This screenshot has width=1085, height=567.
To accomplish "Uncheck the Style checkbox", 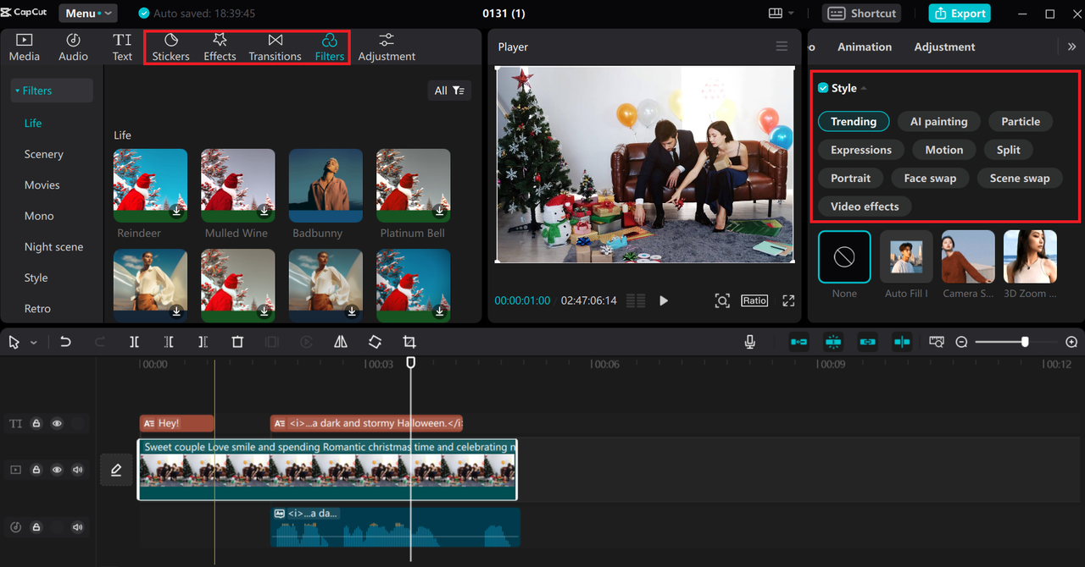I will [x=823, y=88].
